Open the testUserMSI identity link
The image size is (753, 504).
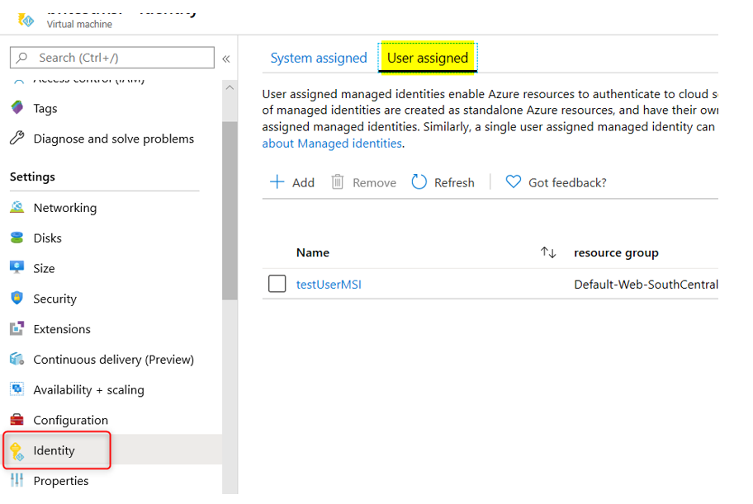coord(329,284)
